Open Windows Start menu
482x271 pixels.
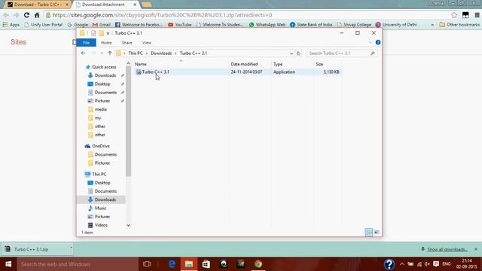(x=8, y=264)
